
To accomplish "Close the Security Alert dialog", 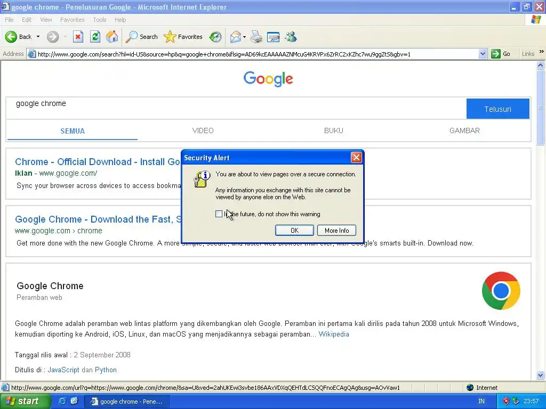I will [356, 158].
